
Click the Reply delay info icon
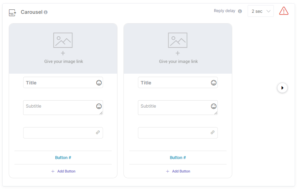pyautogui.click(x=240, y=11)
